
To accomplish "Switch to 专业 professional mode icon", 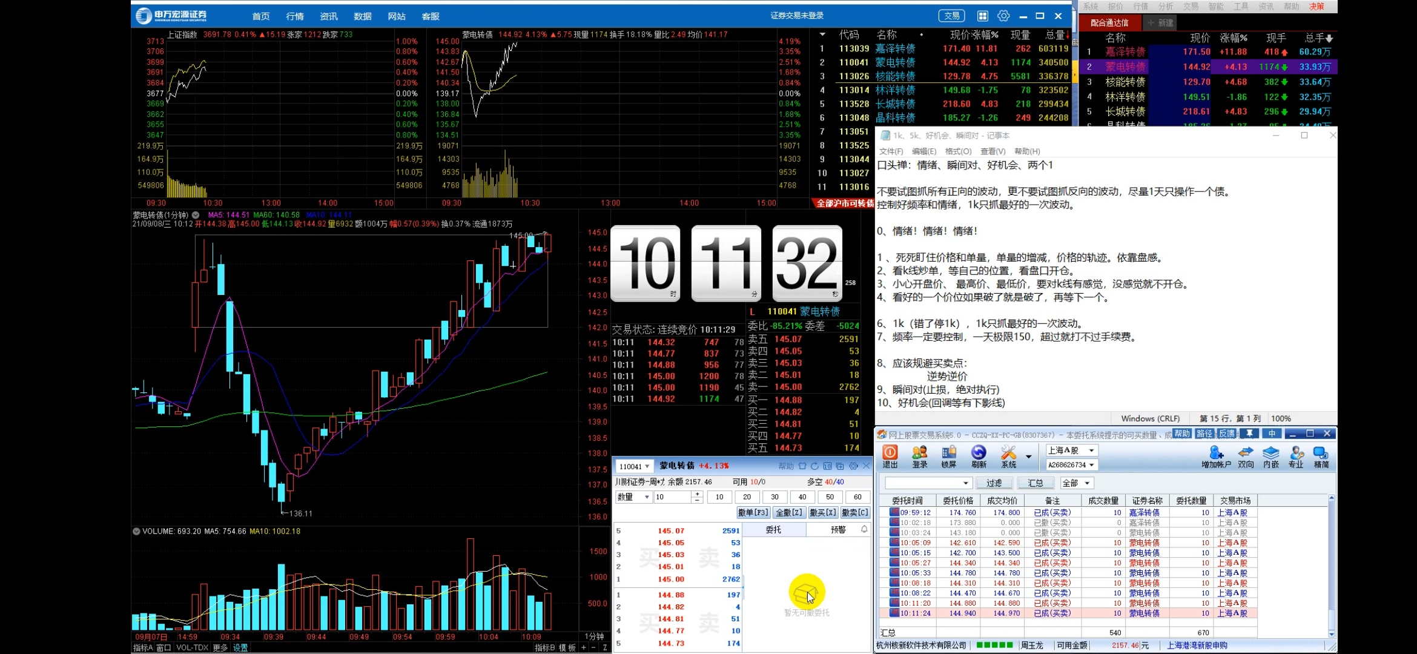I will click(x=1296, y=457).
